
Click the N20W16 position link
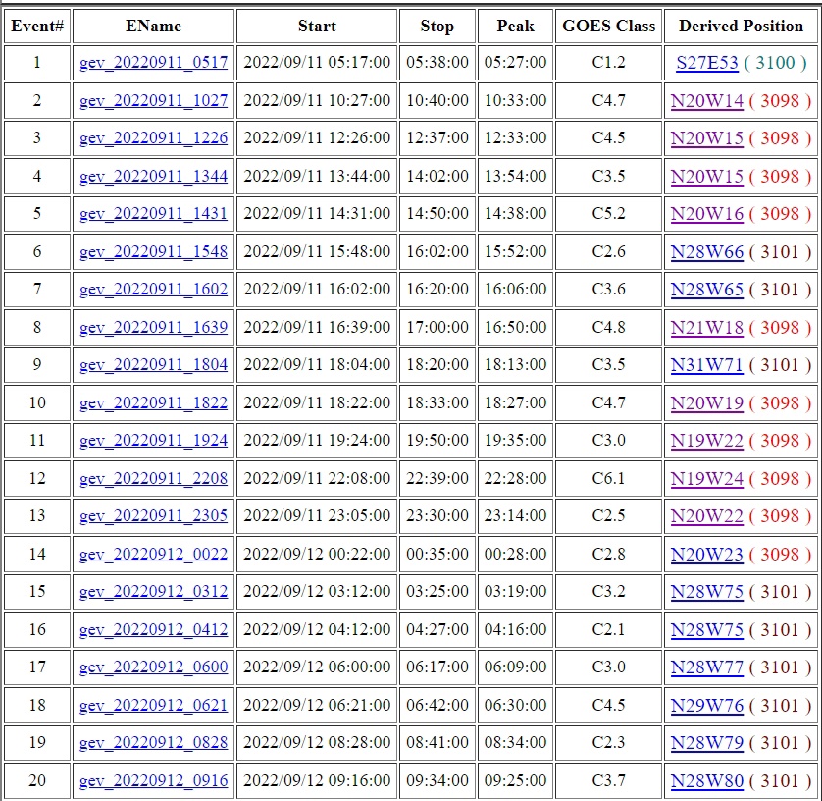tap(706, 214)
